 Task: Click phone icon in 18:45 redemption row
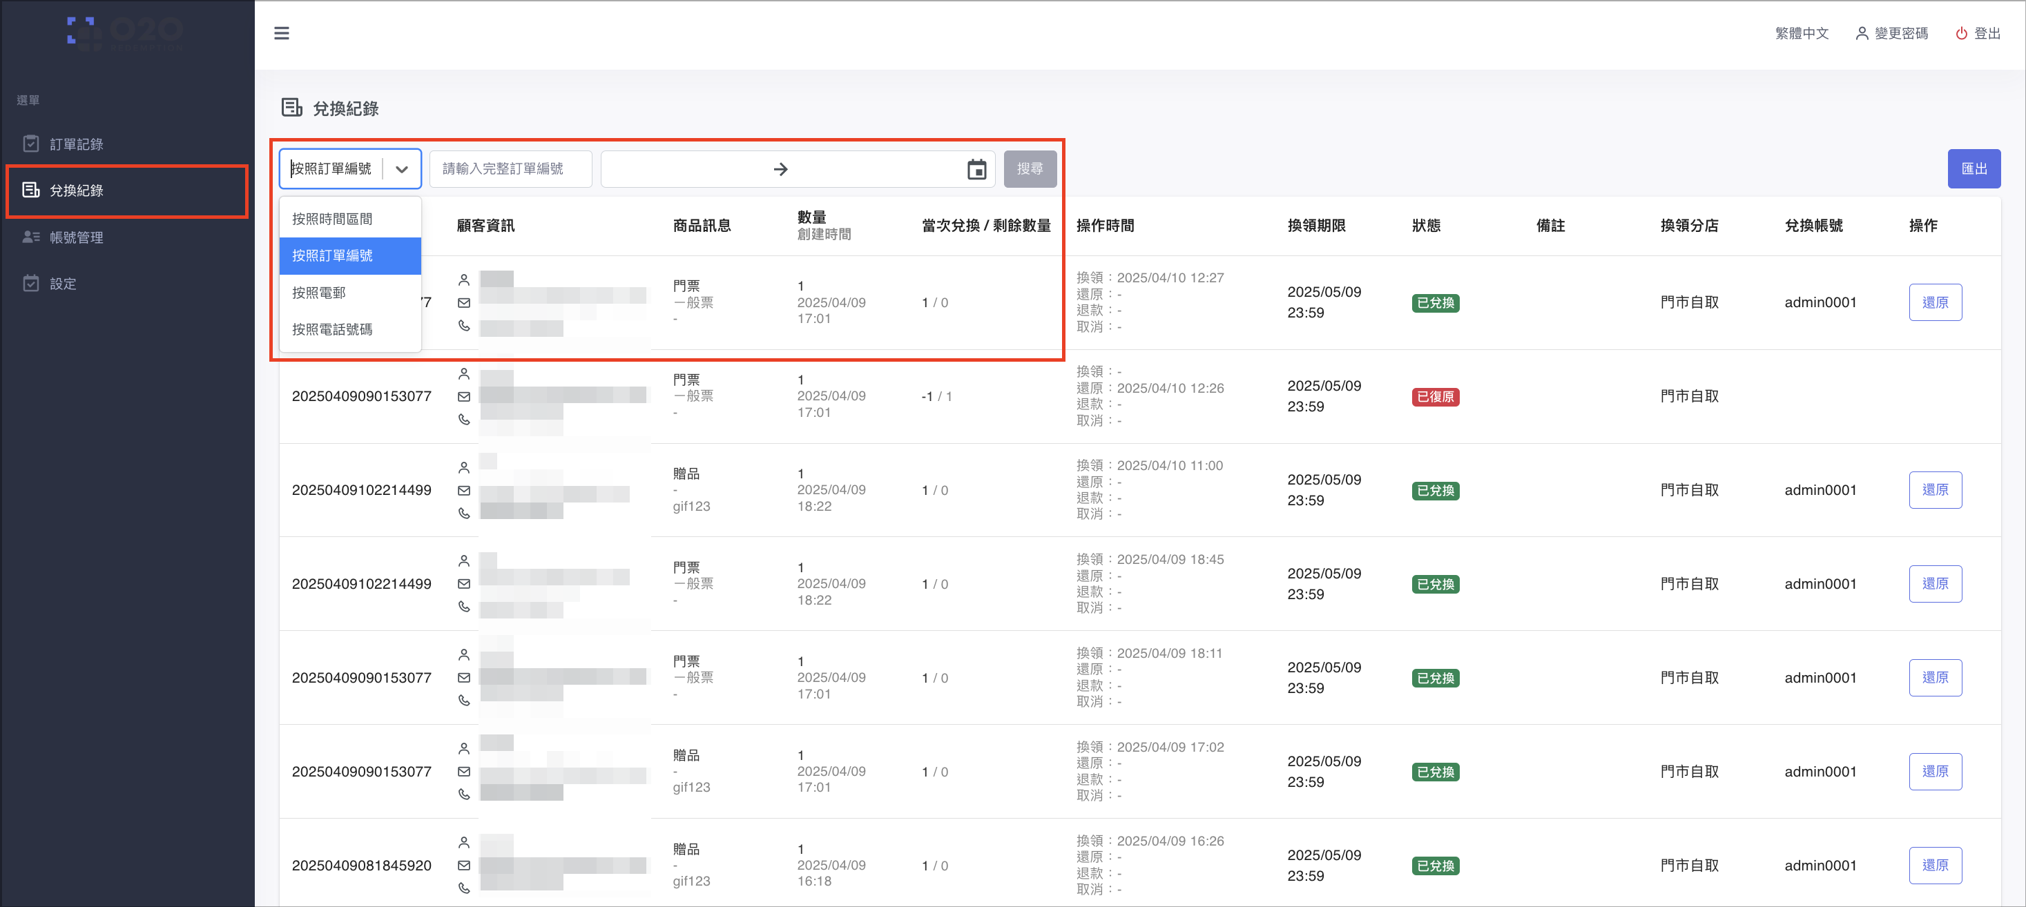coord(464,607)
